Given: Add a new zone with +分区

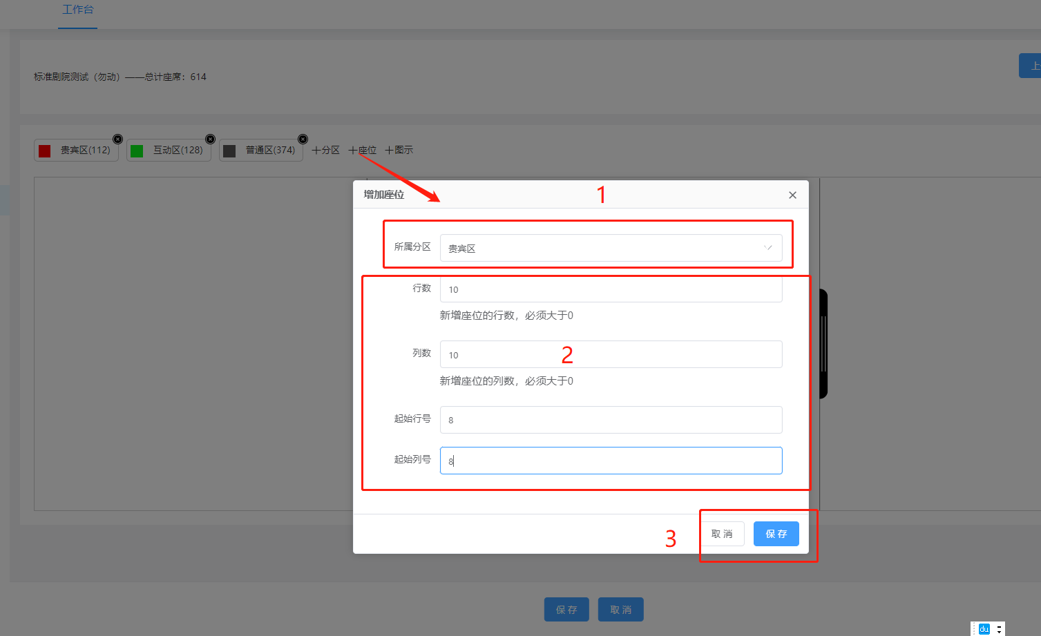Looking at the screenshot, I should (325, 151).
